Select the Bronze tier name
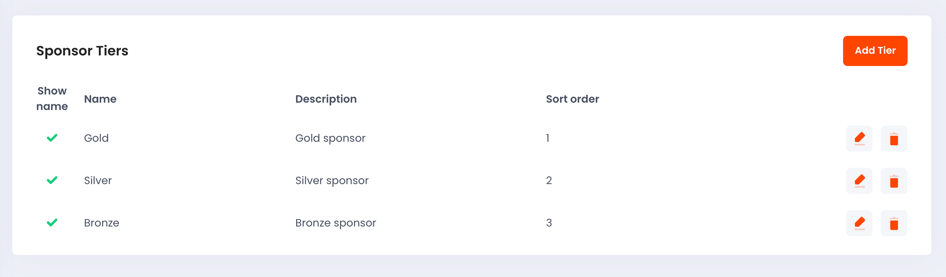This screenshot has height=277, width=946. [x=102, y=223]
